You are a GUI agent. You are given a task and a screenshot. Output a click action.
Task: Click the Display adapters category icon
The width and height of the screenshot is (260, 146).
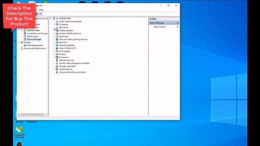(x=57, y=30)
